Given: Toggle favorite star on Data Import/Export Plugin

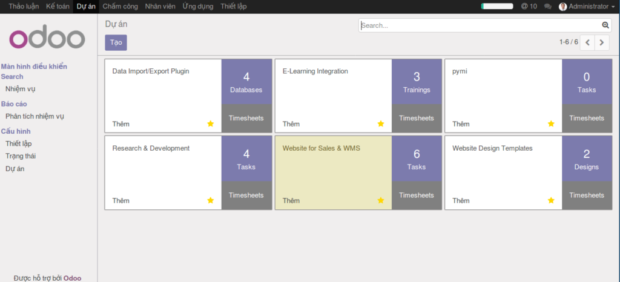Looking at the screenshot, I should coord(210,123).
